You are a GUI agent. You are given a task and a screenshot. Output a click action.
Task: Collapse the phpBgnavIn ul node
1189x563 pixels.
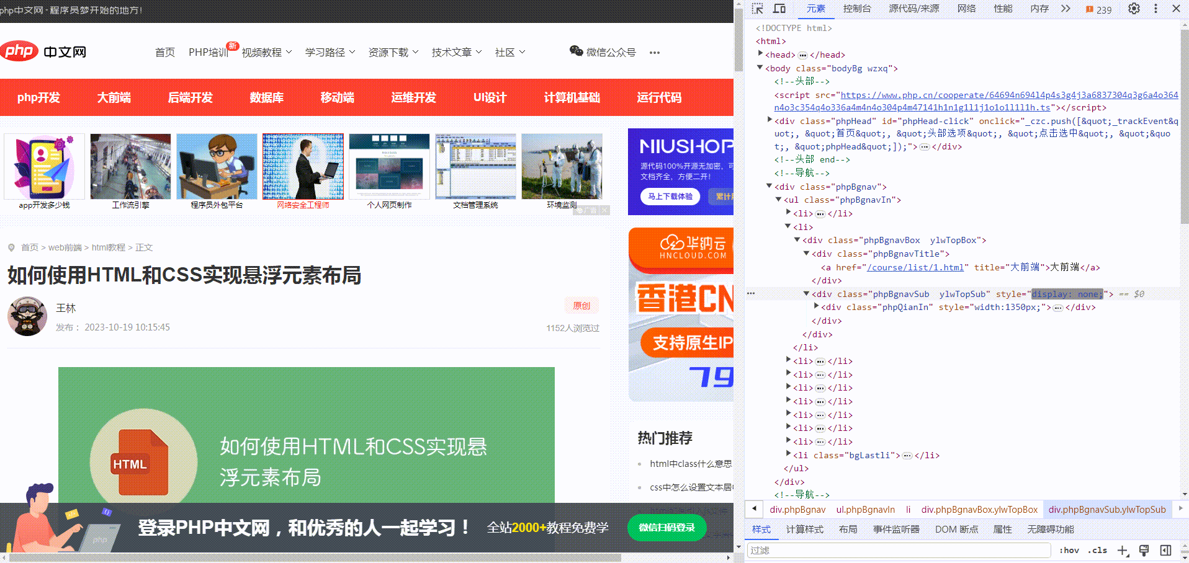(779, 200)
